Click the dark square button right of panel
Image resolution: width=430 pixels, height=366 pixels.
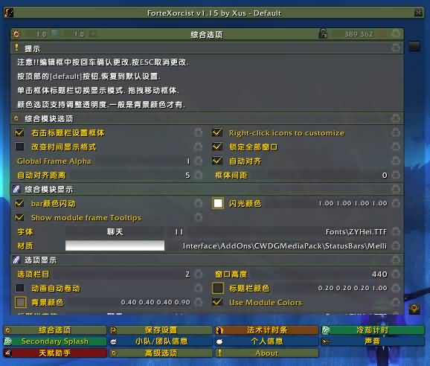(414, 46)
